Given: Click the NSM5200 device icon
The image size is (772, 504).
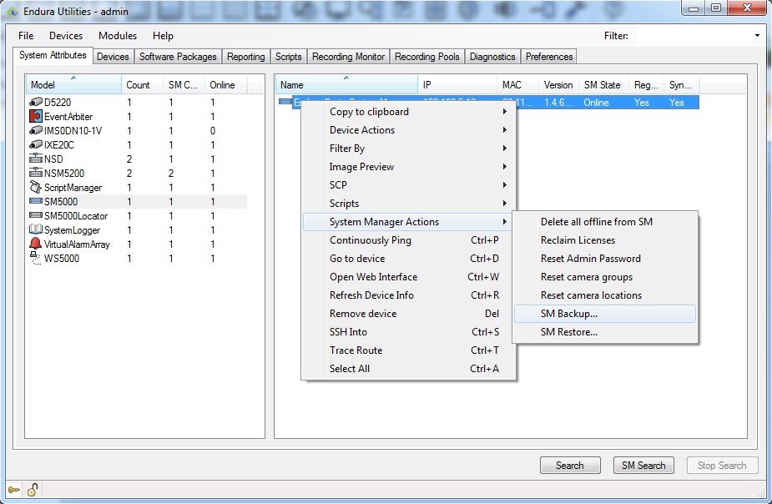Looking at the screenshot, I should pyautogui.click(x=36, y=174).
